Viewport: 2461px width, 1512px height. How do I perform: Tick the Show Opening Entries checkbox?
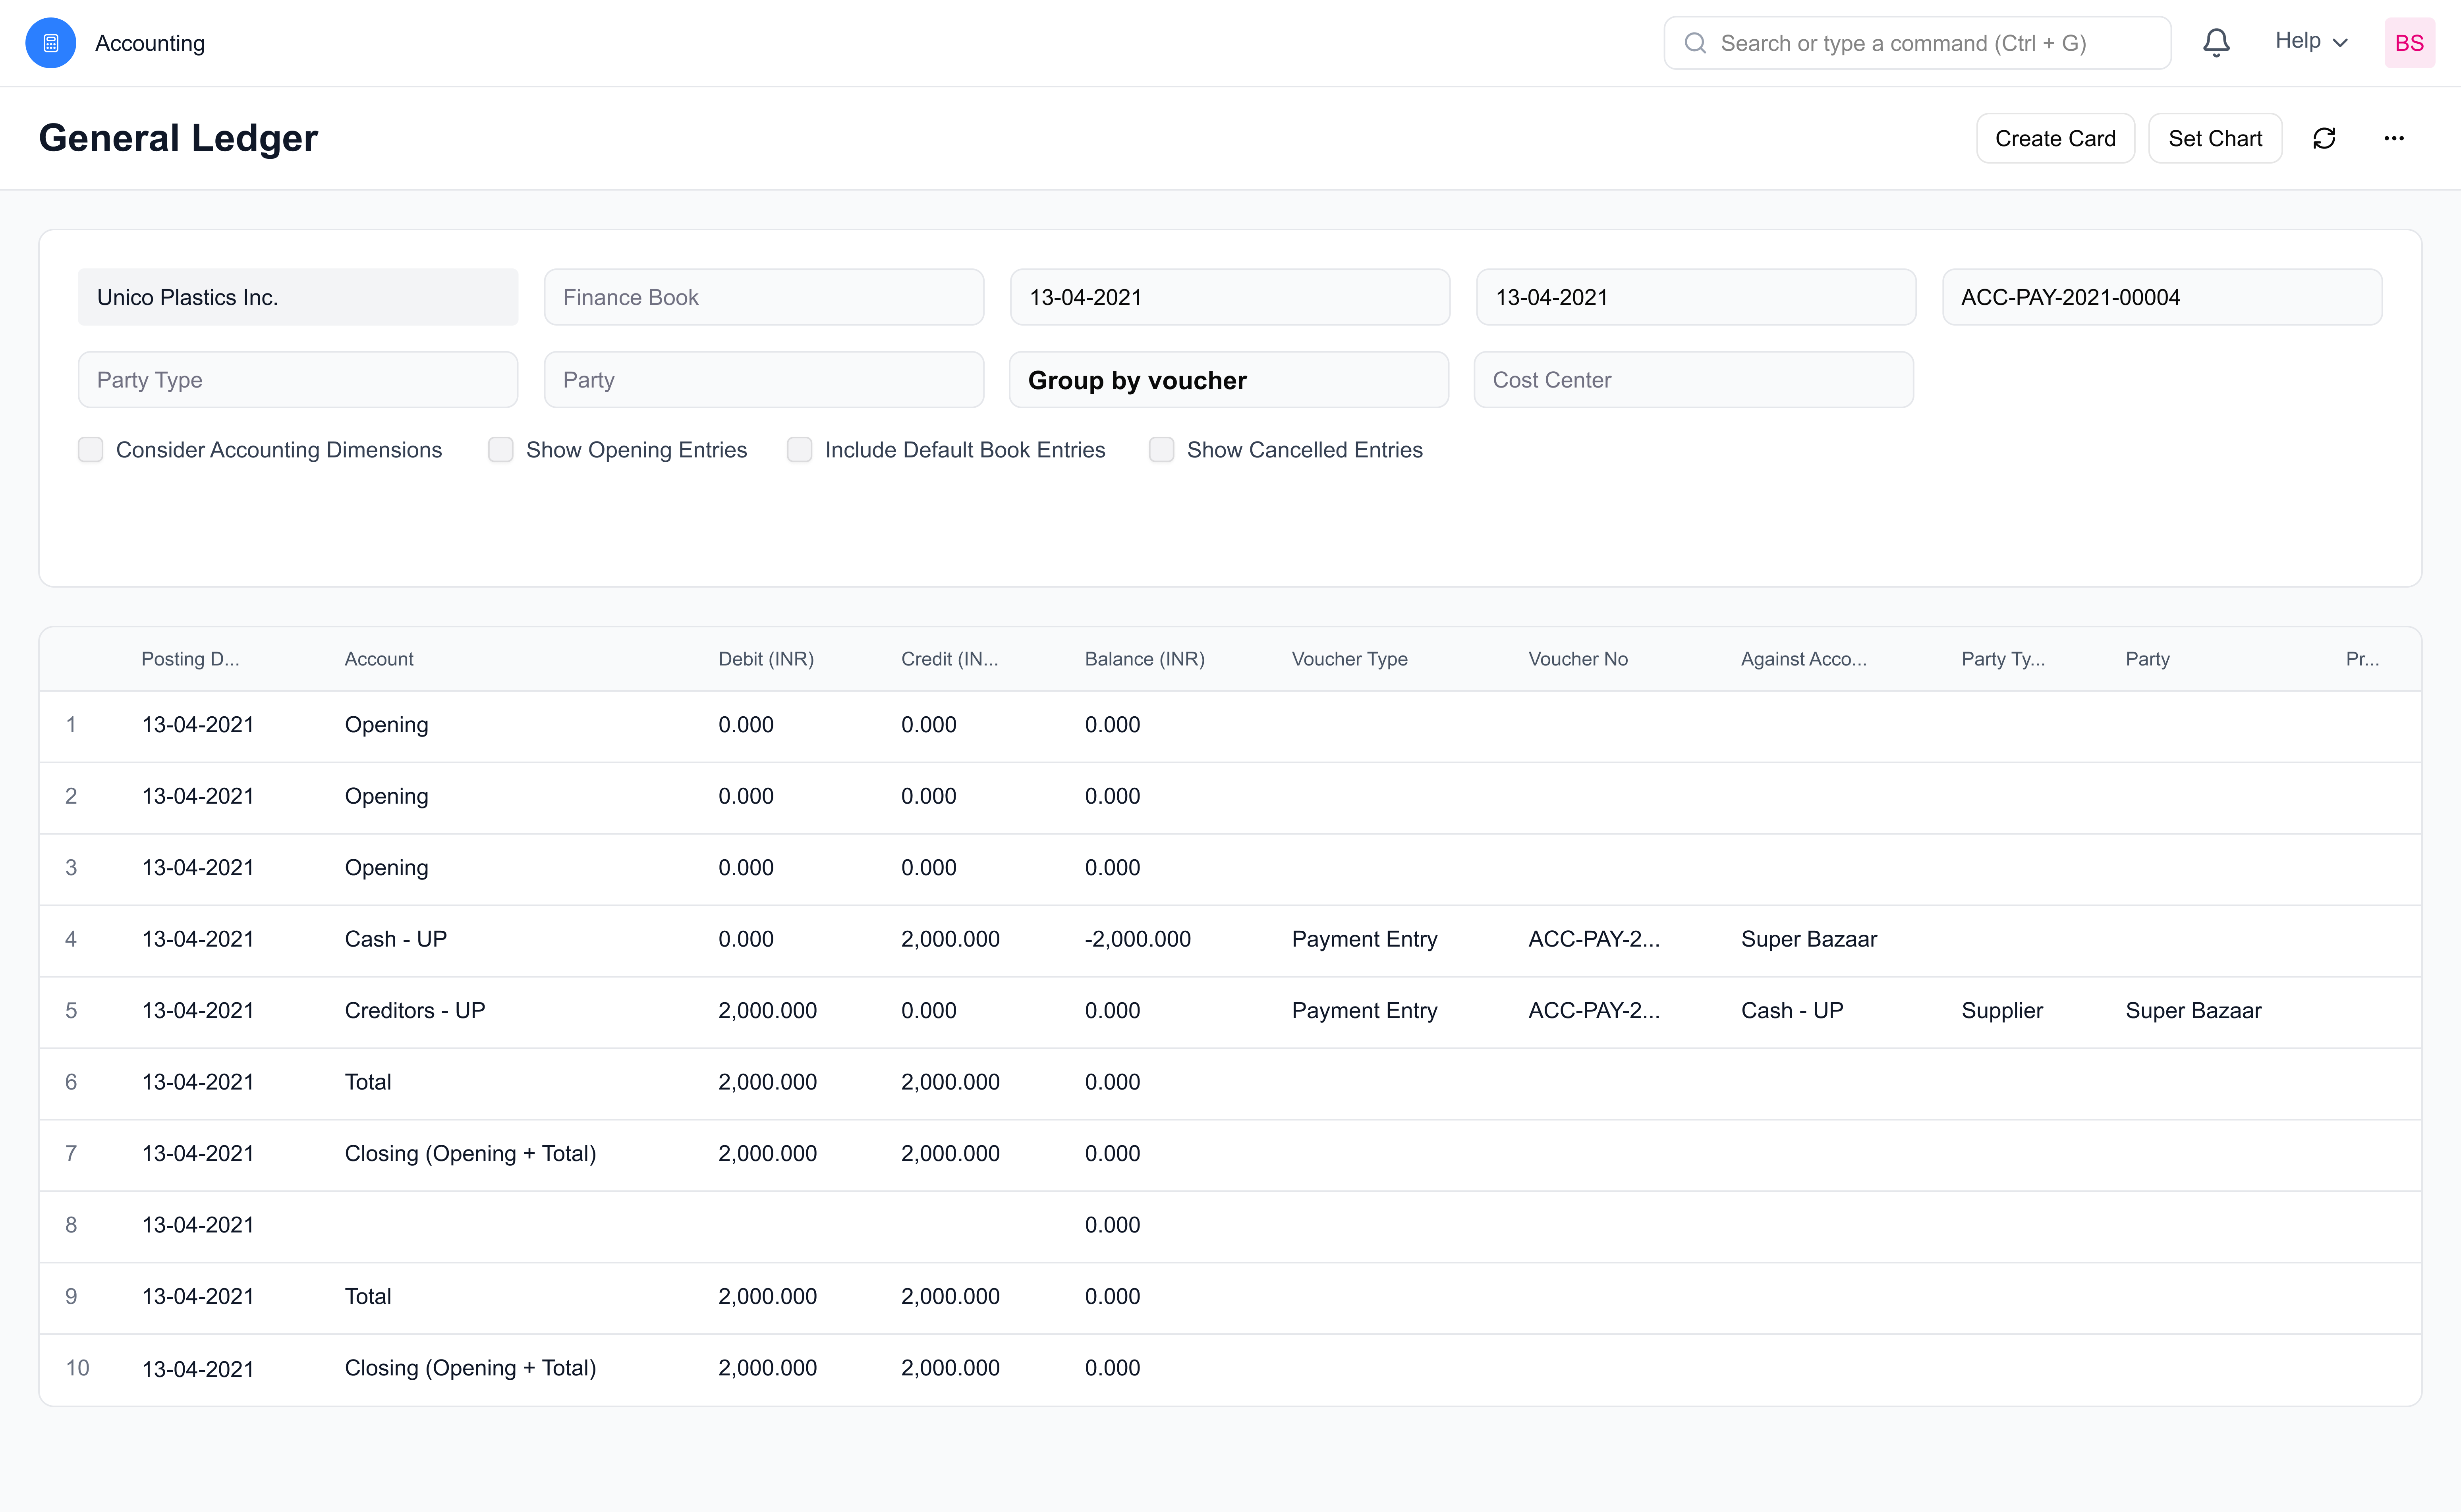[500, 450]
